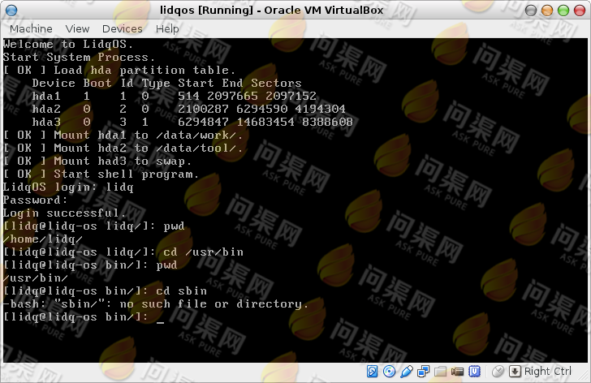Click the blinking cursor at the last prompt
The width and height of the screenshot is (591, 383).
[160, 322]
